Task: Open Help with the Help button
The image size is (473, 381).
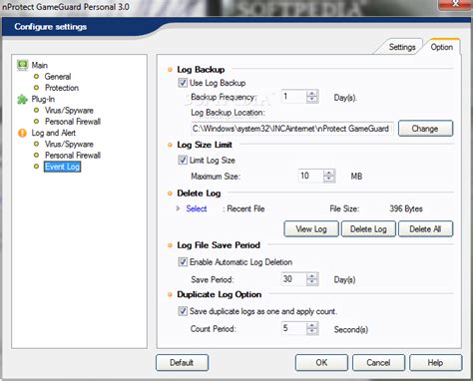Action: (x=436, y=362)
